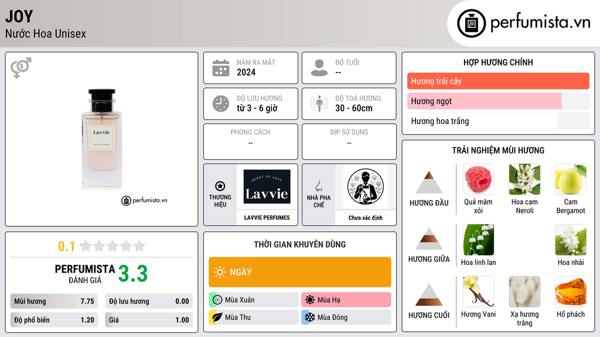600x337 pixels.
Task: Select the Xạ hương trắng note image
Action: (524, 291)
